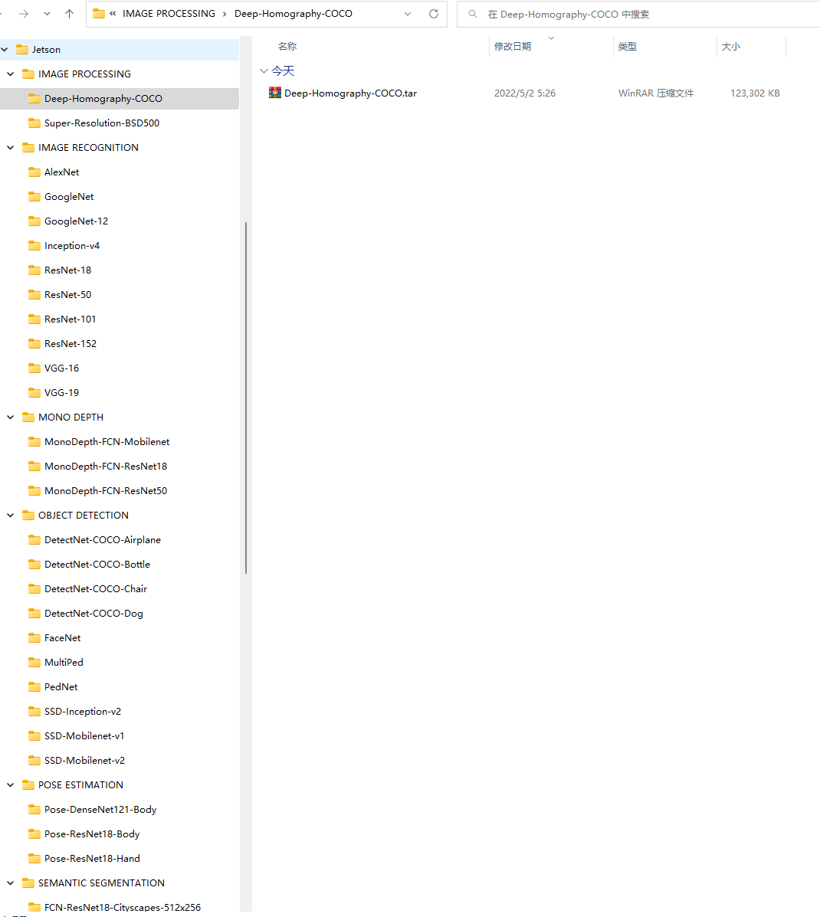Click the Jetson folder icon

pos(22,49)
